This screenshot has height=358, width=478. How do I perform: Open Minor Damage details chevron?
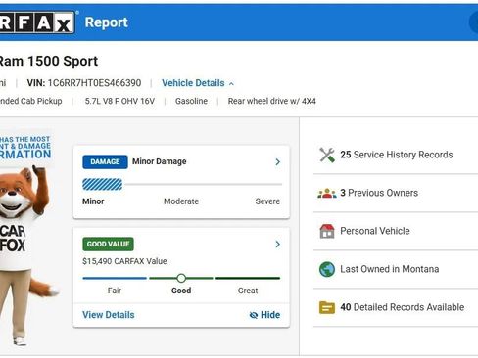(x=277, y=162)
